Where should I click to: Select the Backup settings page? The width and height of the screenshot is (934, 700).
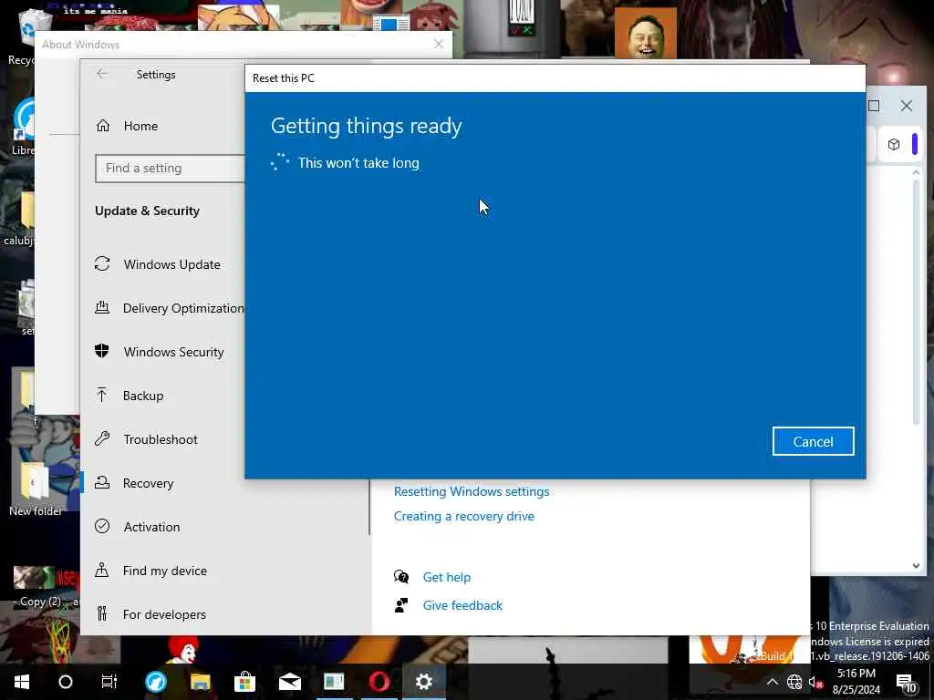pos(143,396)
